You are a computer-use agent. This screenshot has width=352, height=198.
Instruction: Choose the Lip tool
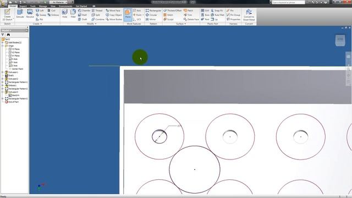click(x=214, y=19)
